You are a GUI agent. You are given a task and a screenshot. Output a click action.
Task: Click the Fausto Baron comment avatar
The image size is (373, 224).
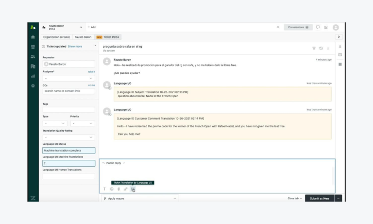tap(107, 61)
